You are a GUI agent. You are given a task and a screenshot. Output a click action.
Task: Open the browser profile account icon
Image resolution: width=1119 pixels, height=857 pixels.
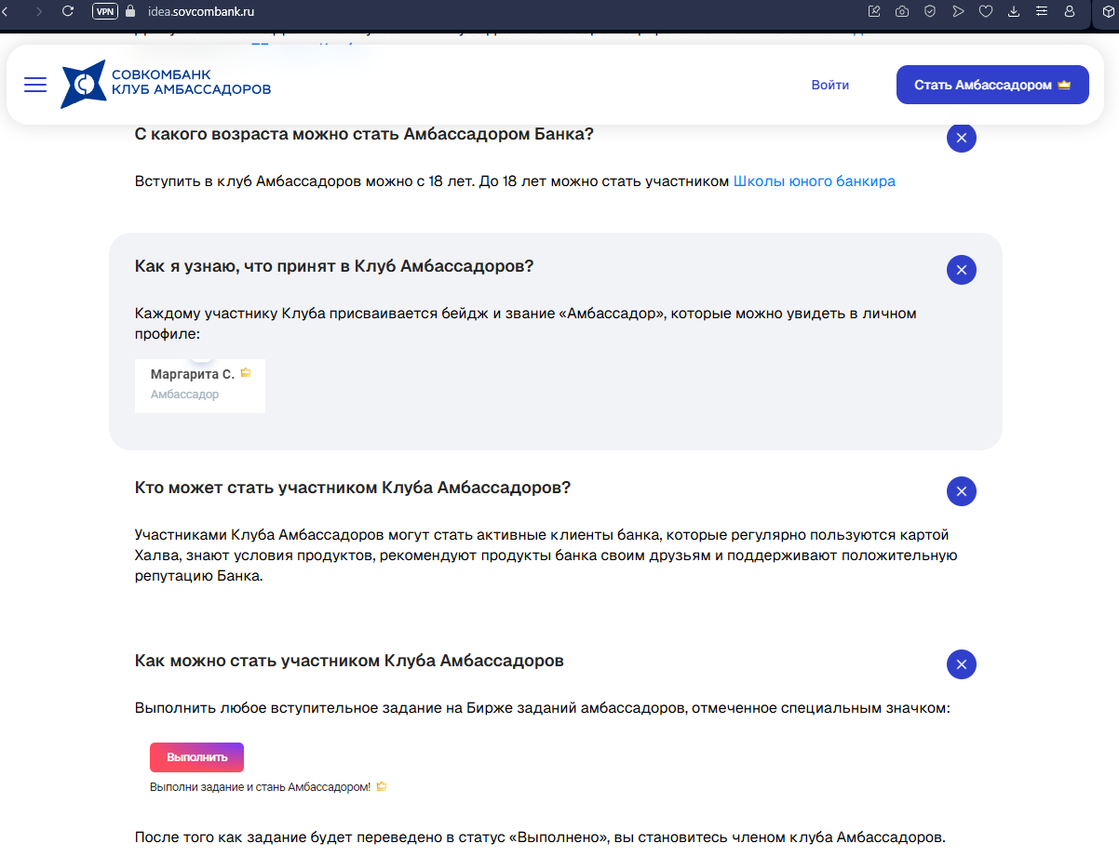point(1070,11)
